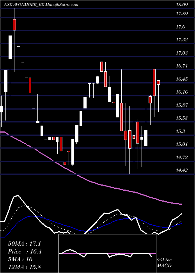Click the 12MA : 15.8 readout
Screen dimensions: 195x273
[24, 267]
